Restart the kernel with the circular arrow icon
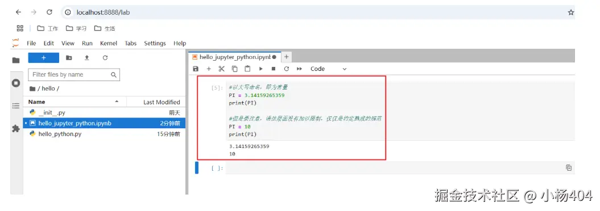Image resolution: width=600 pixels, height=211 pixels. [x=286, y=69]
